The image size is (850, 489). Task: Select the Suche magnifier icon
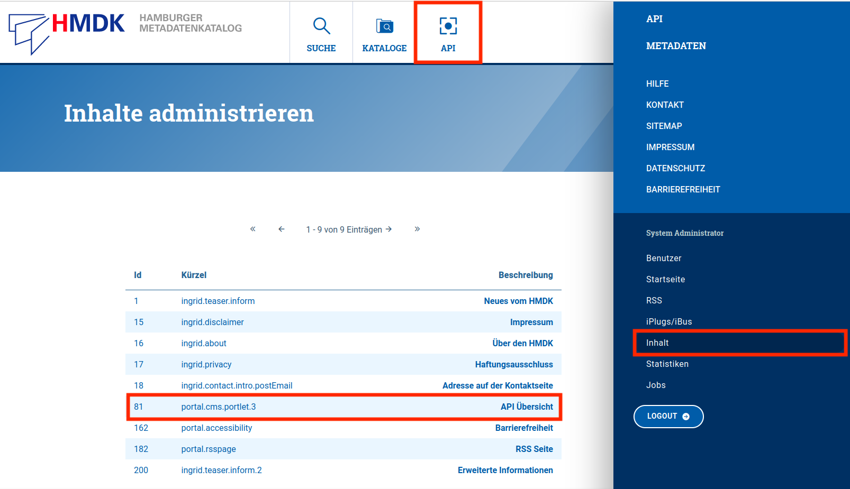tap(321, 25)
